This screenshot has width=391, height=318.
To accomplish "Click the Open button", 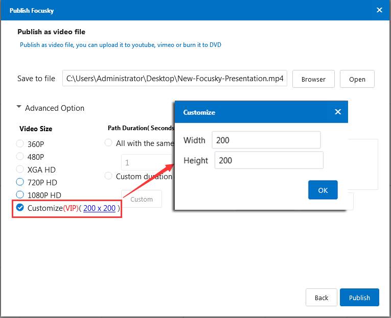I will click(357, 79).
